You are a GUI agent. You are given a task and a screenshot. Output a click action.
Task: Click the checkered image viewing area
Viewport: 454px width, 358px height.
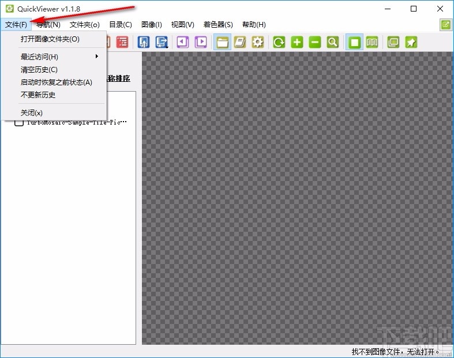297,198
